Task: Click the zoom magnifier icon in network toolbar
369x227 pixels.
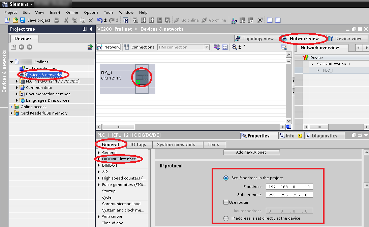Action: pyautogui.click(x=235, y=47)
